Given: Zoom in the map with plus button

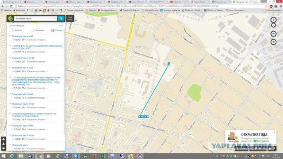Looking at the screenshot, I should (x=273, y=20).
